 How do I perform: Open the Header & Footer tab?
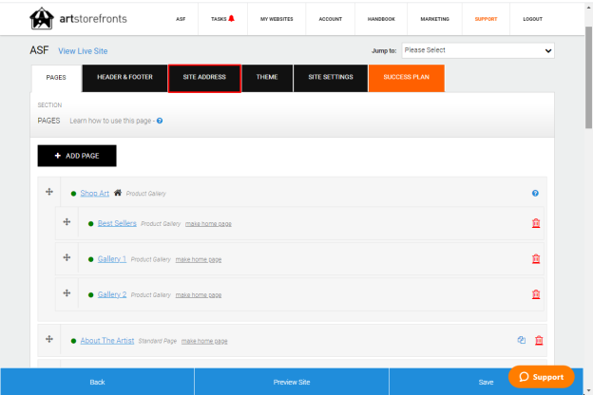(x=124, y=78)
